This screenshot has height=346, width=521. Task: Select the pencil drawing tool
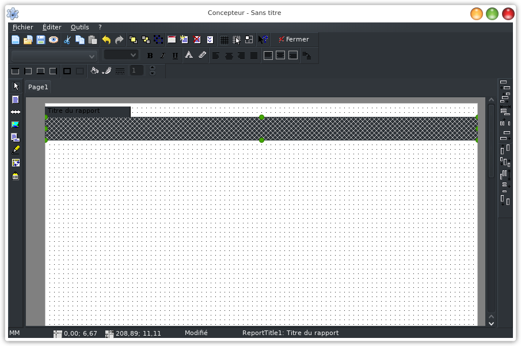(x=16, y=150)
